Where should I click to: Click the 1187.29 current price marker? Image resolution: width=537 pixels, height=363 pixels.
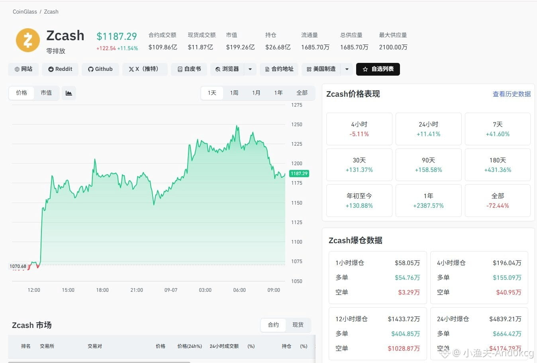(x=299, y=174)
